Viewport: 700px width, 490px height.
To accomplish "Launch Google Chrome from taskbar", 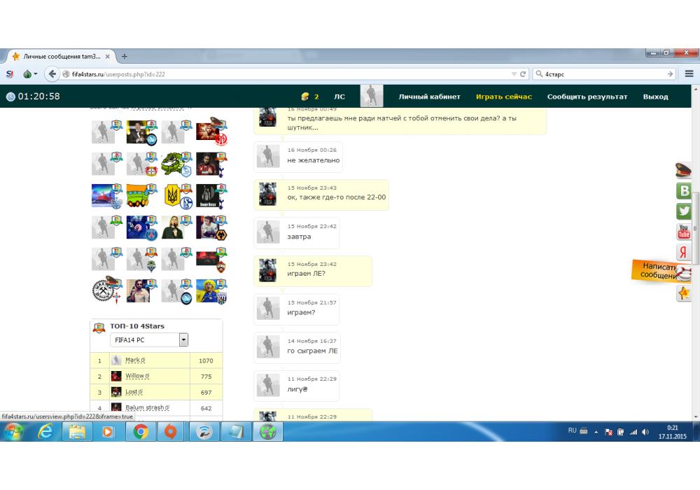I will pyautogui.click(x=141, y=432).
